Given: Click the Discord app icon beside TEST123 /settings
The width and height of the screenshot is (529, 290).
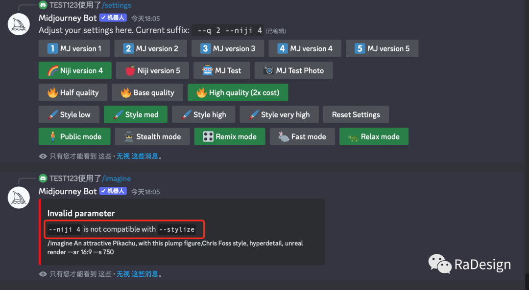Looking at the screenshot, I should [43, 5].
